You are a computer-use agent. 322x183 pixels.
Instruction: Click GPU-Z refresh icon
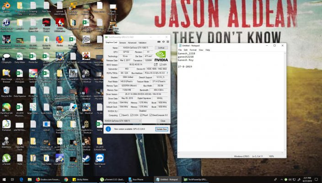coord(163,42)
